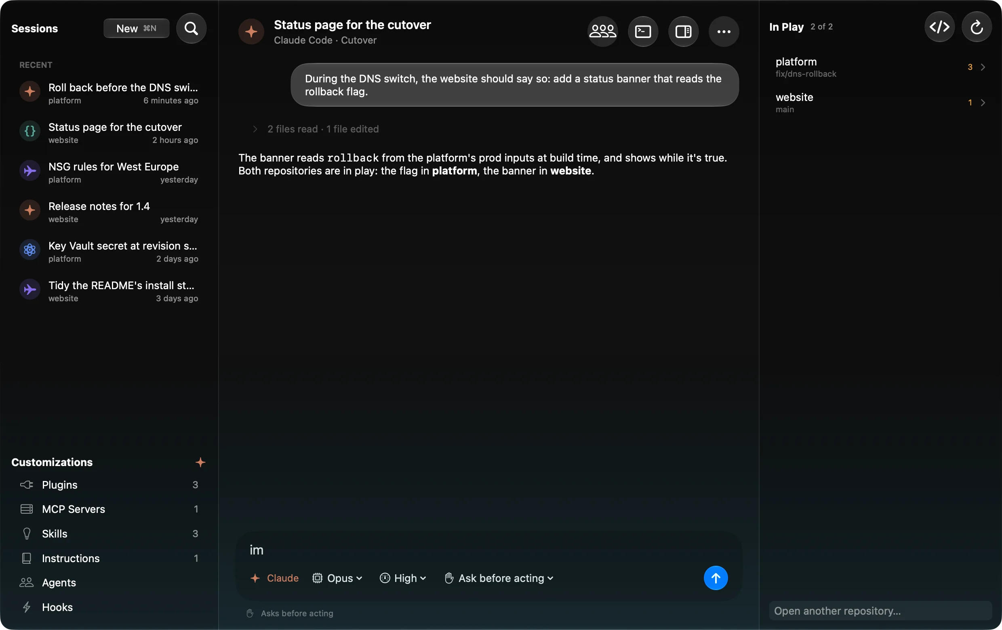Click the message input field

tap(488, 549)
